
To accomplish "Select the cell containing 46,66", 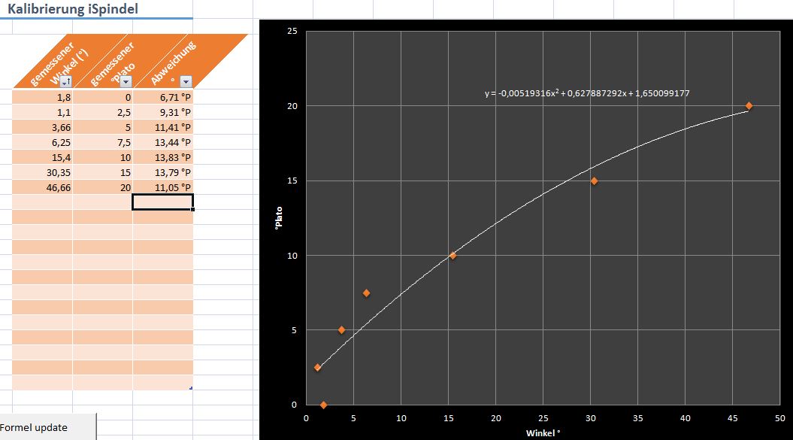I will pos(43,187).
